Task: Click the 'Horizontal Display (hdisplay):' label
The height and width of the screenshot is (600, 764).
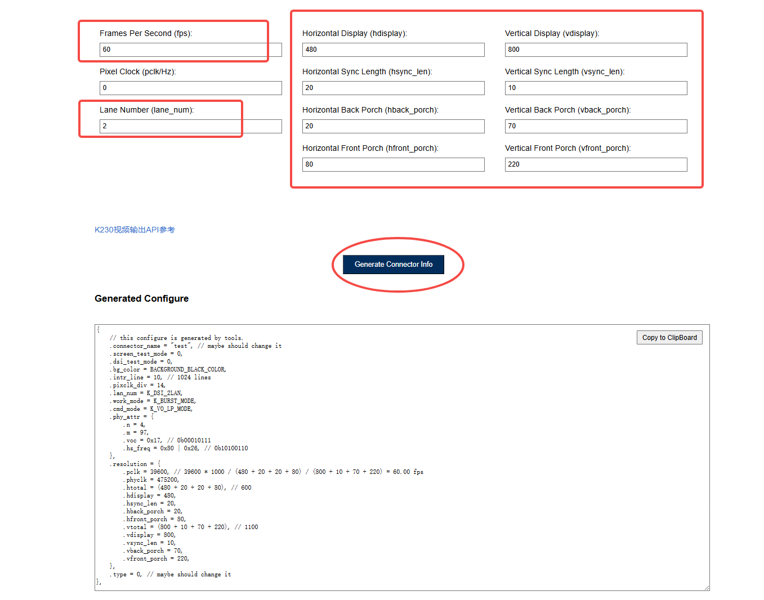Action: [355, 33]
